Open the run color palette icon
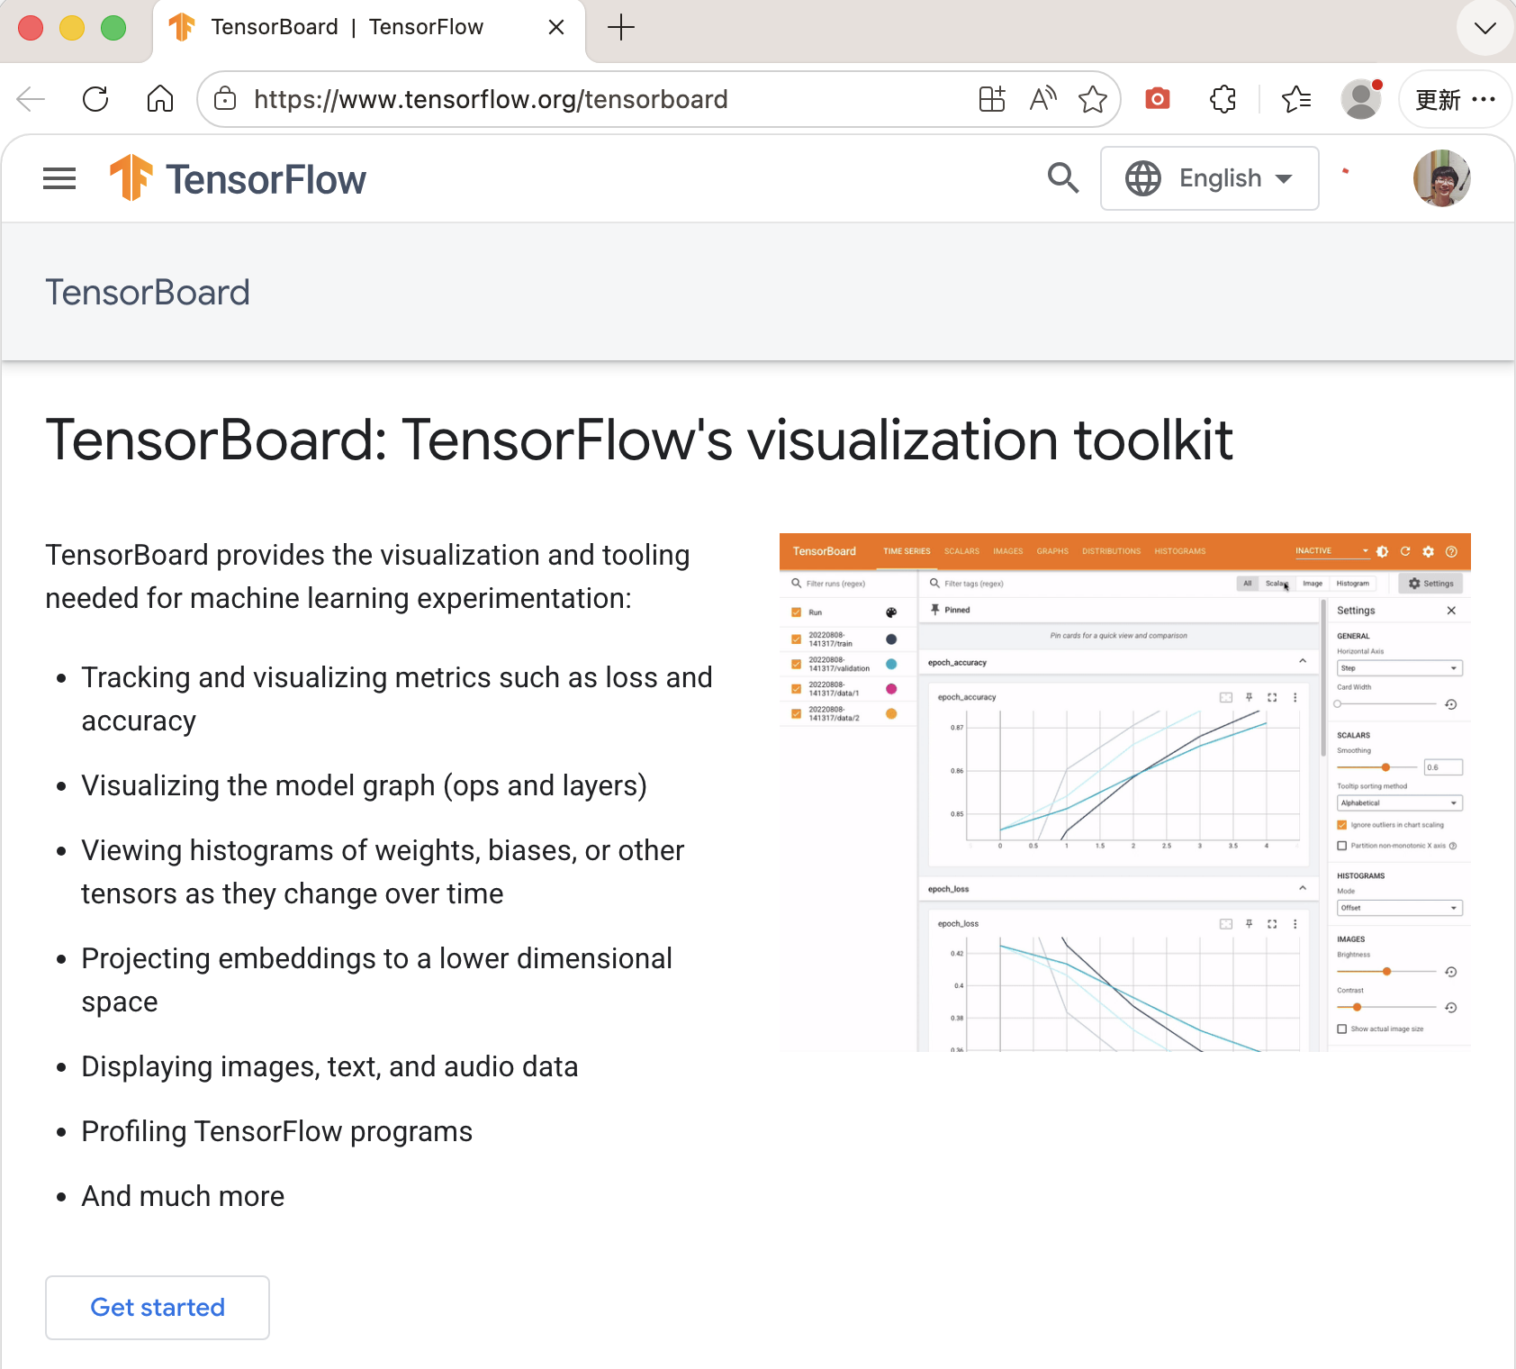 [x=891, y=612]
